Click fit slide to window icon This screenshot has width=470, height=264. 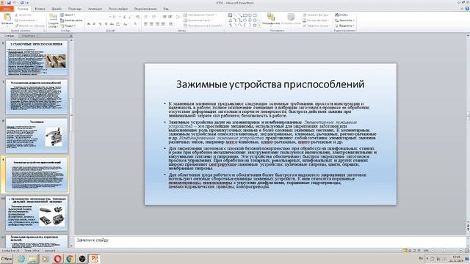[466, 251]
